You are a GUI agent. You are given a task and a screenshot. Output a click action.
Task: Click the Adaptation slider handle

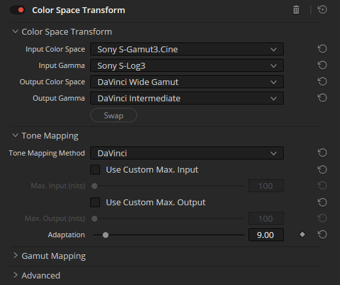(x=105, y=235)
